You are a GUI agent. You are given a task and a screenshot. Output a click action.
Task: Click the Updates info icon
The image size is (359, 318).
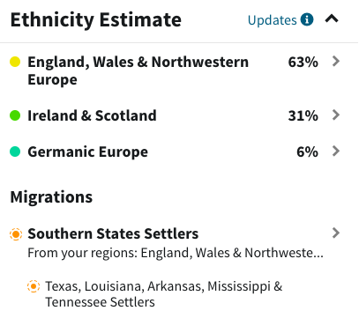pos(307,19)
